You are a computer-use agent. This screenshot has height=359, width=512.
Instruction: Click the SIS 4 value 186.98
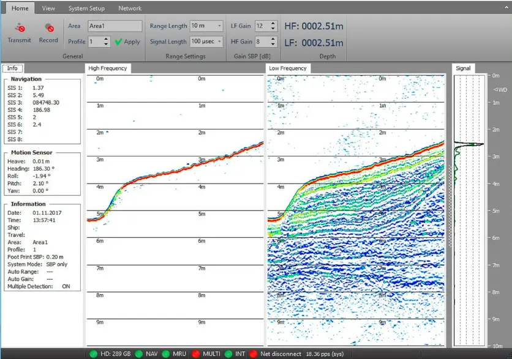point(42,110)
